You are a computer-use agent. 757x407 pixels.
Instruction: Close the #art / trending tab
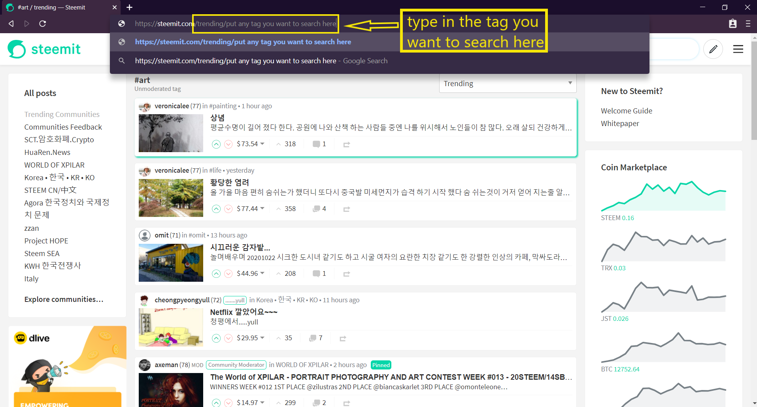114,7
